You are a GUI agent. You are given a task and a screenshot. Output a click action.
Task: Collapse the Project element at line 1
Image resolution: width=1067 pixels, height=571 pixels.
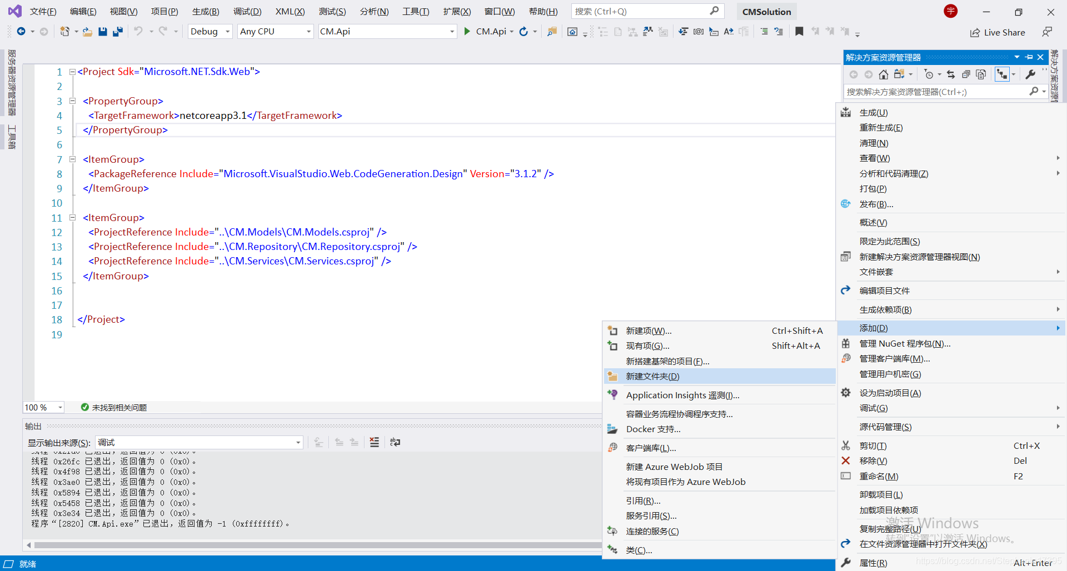(x=72, y=72)
